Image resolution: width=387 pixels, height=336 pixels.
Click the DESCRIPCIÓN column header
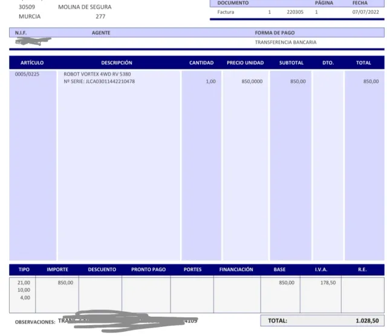(x=117, y=63)
